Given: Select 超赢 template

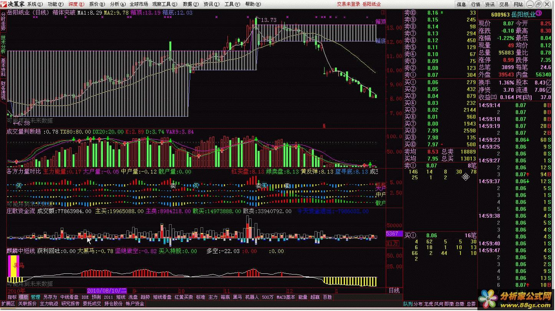Looking at the screenshot, I should click(x=315, y=297).
